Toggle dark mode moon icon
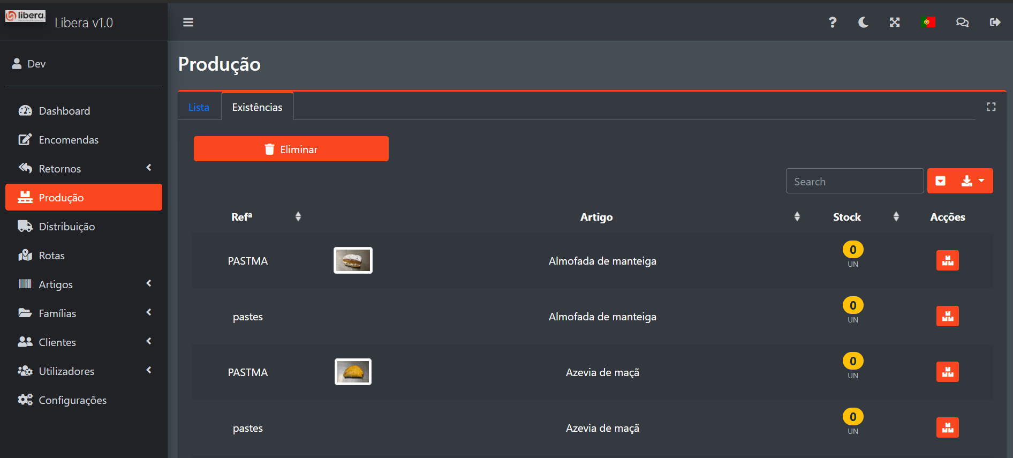The height and width of the screenshot is (458, 1013). tap(863, 22)
